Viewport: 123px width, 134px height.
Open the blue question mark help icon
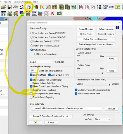pos(117,28)
